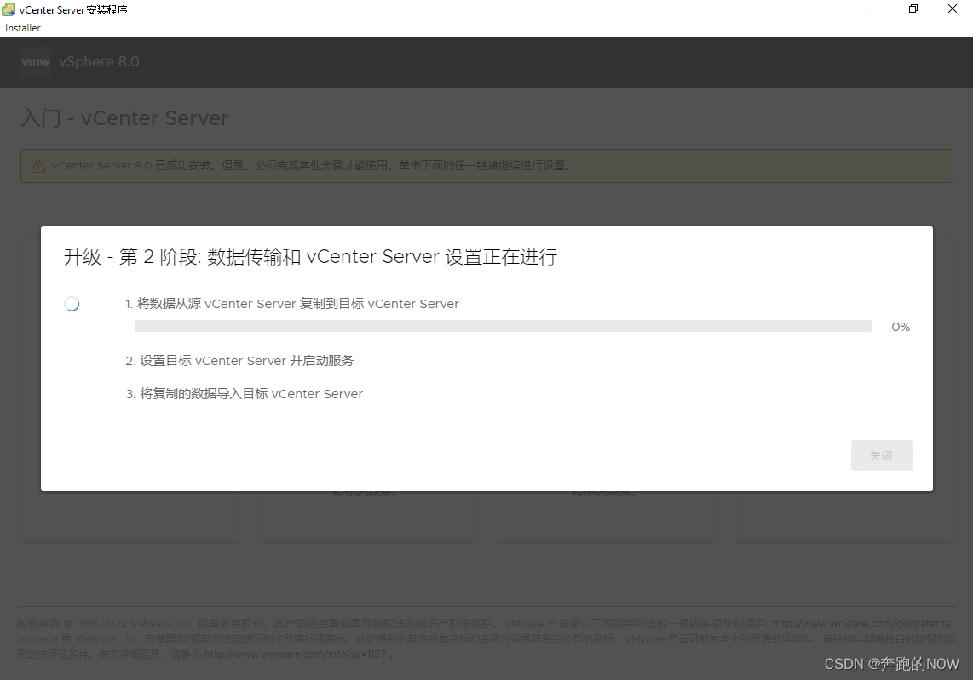Click the vCenter Server 8.0 已成功安装 warning message
This screenshot has height=680, width=973.
pyautogui.click(x=312, y=165)
